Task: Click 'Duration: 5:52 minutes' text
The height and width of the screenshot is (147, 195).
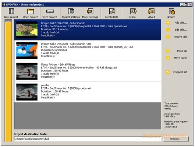Action: [54, 50]
